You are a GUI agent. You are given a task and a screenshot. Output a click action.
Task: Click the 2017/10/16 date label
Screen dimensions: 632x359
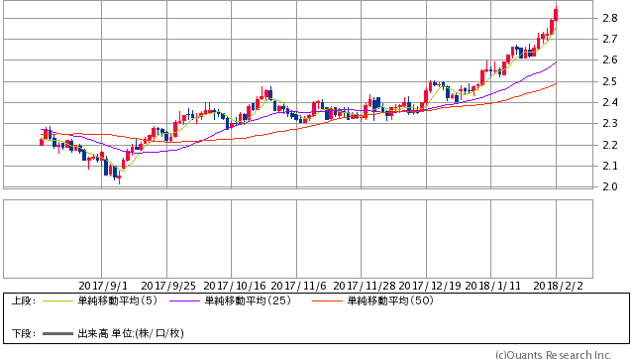pos(235,286)
